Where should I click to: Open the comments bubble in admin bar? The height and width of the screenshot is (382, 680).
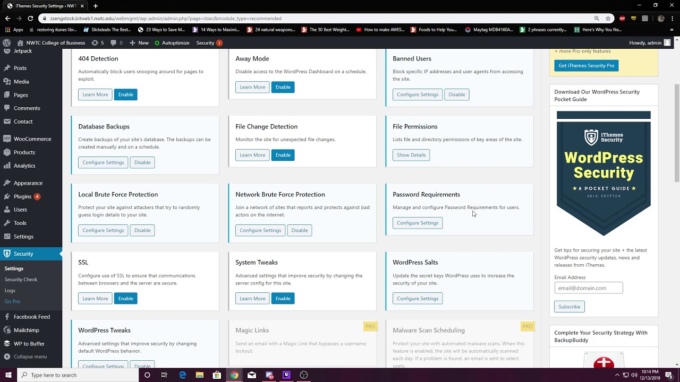coord(116,43)
